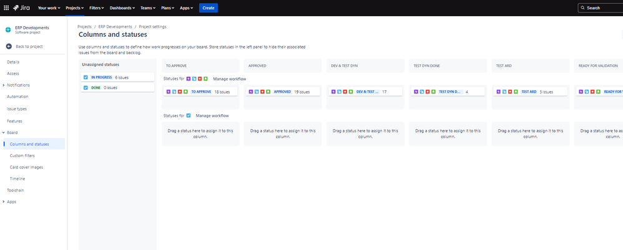Click the Task icon on the IN PROGRESS row
This screenshot has height=250, width=623.
coord(86,77)
